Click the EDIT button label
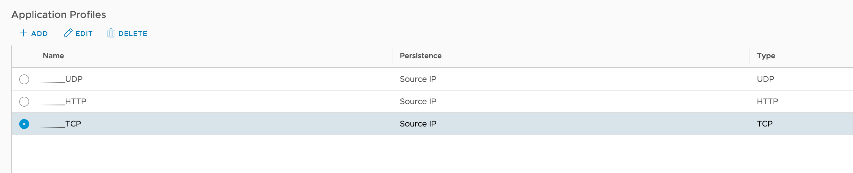This screenshot has height=173, width=853. (x=84, y=33)
